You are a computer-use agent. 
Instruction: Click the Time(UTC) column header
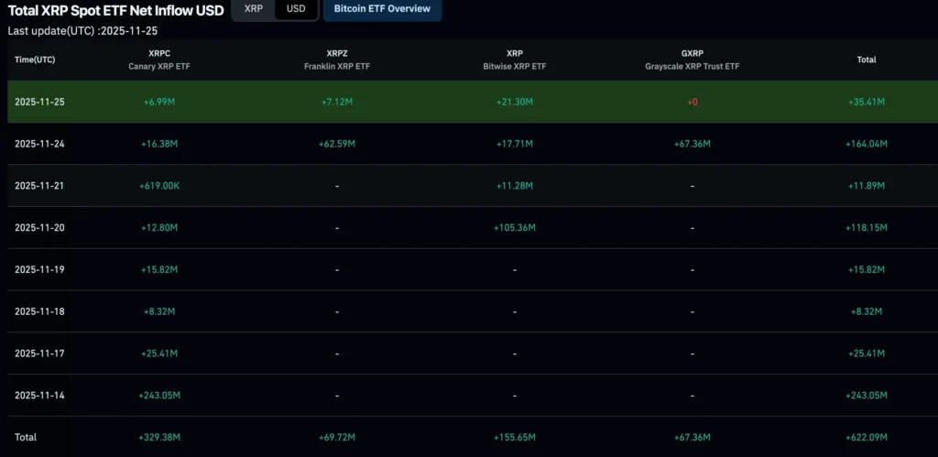36,60
